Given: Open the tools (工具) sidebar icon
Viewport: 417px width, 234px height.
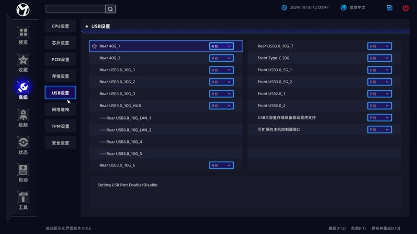Looking at the screenshot, I should 23,198.
